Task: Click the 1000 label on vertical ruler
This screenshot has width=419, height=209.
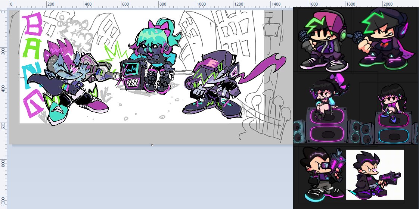Action: 3,202
